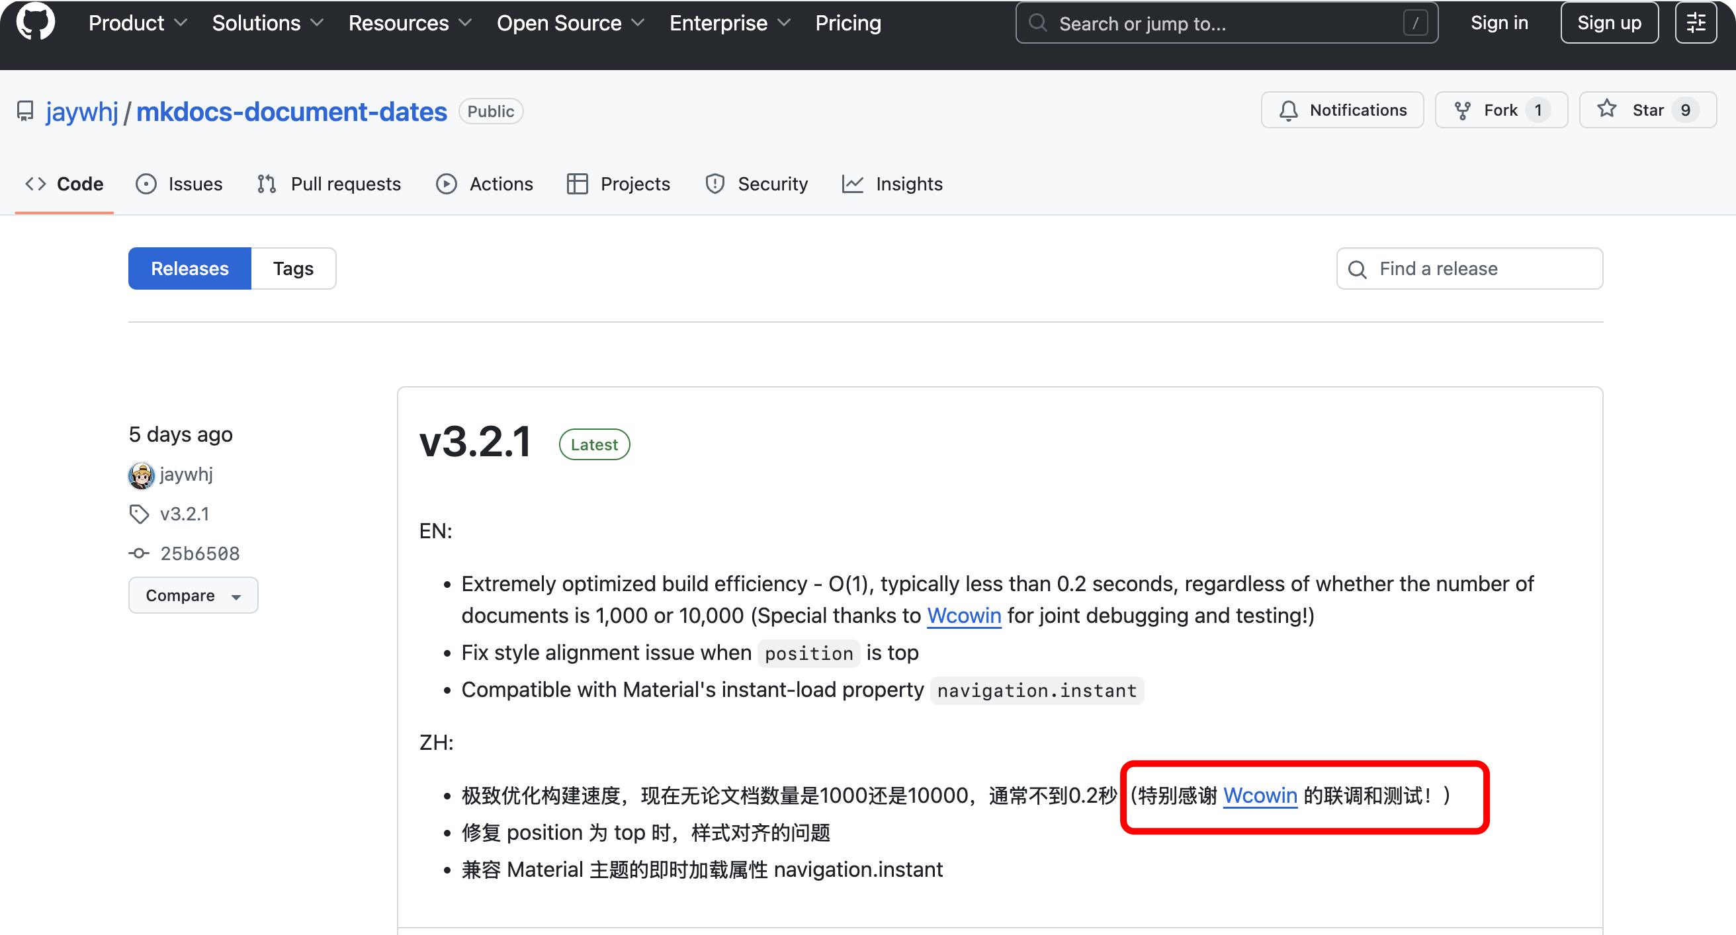1736x935 pixels.
Task: Open the Resources dropdown
Action: point(410,23)
